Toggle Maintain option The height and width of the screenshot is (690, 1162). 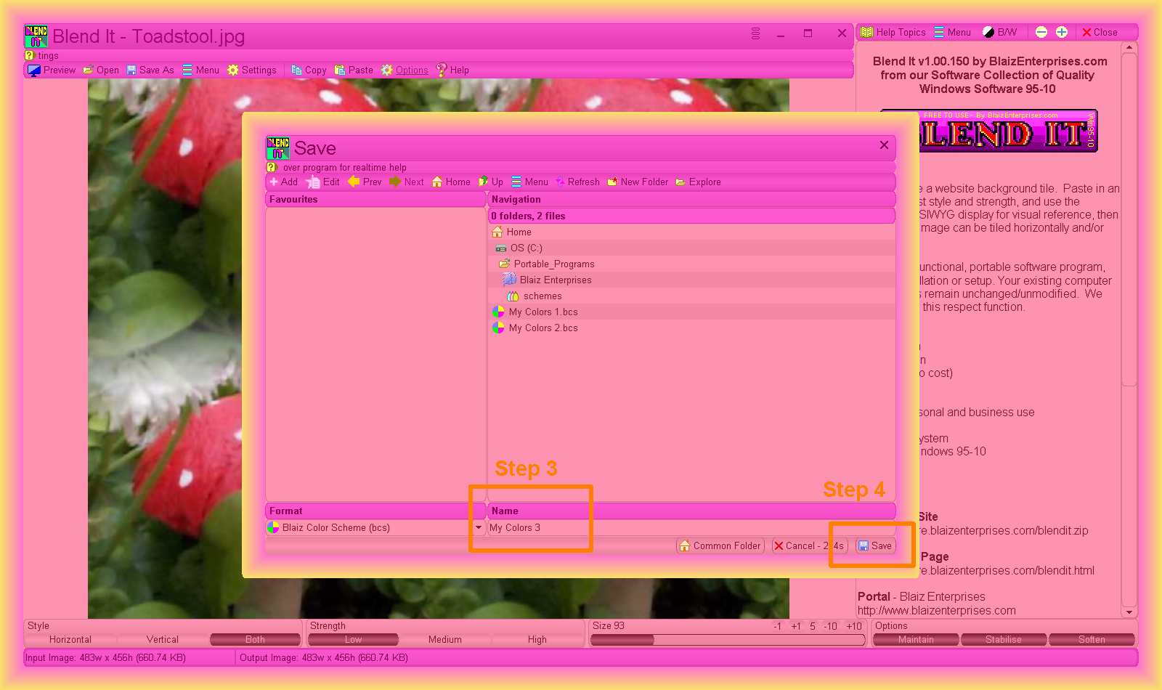pyautogui.click(x=916, y=640)
